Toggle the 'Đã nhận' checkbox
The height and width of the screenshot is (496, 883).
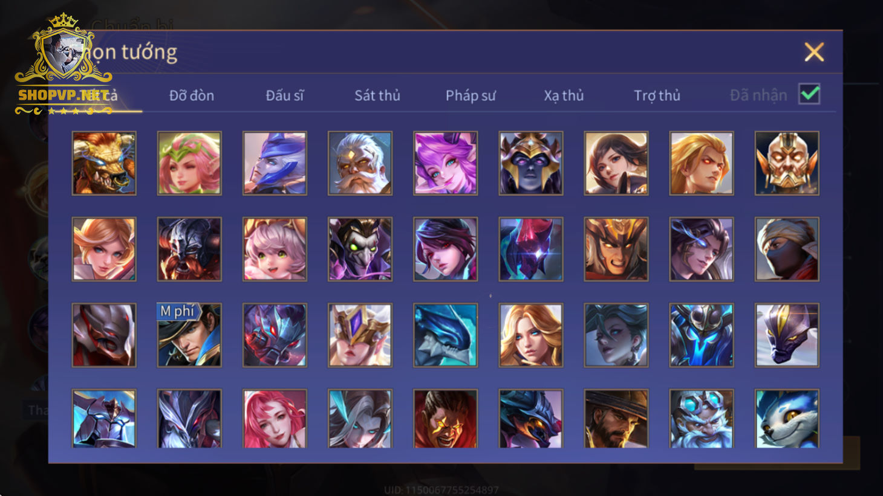tap(809, 94)
